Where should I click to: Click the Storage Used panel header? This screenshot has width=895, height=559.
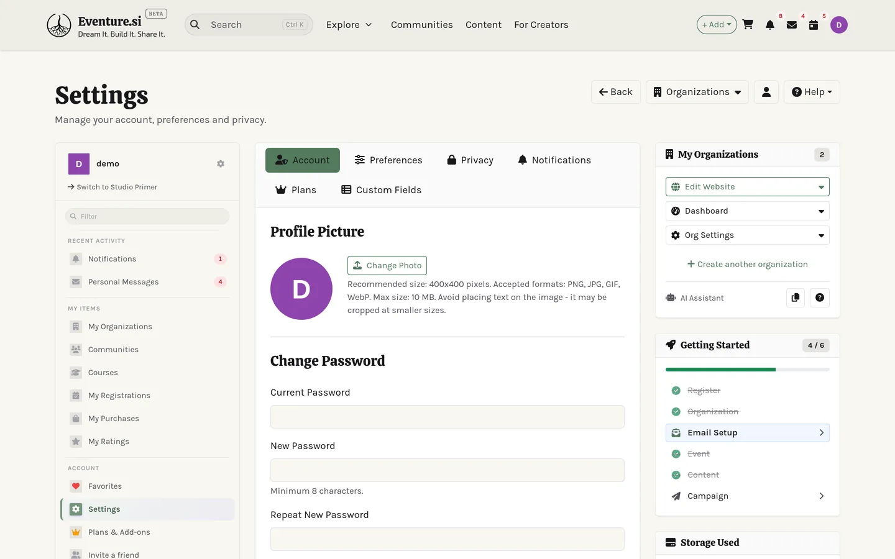tap(748, 543)
